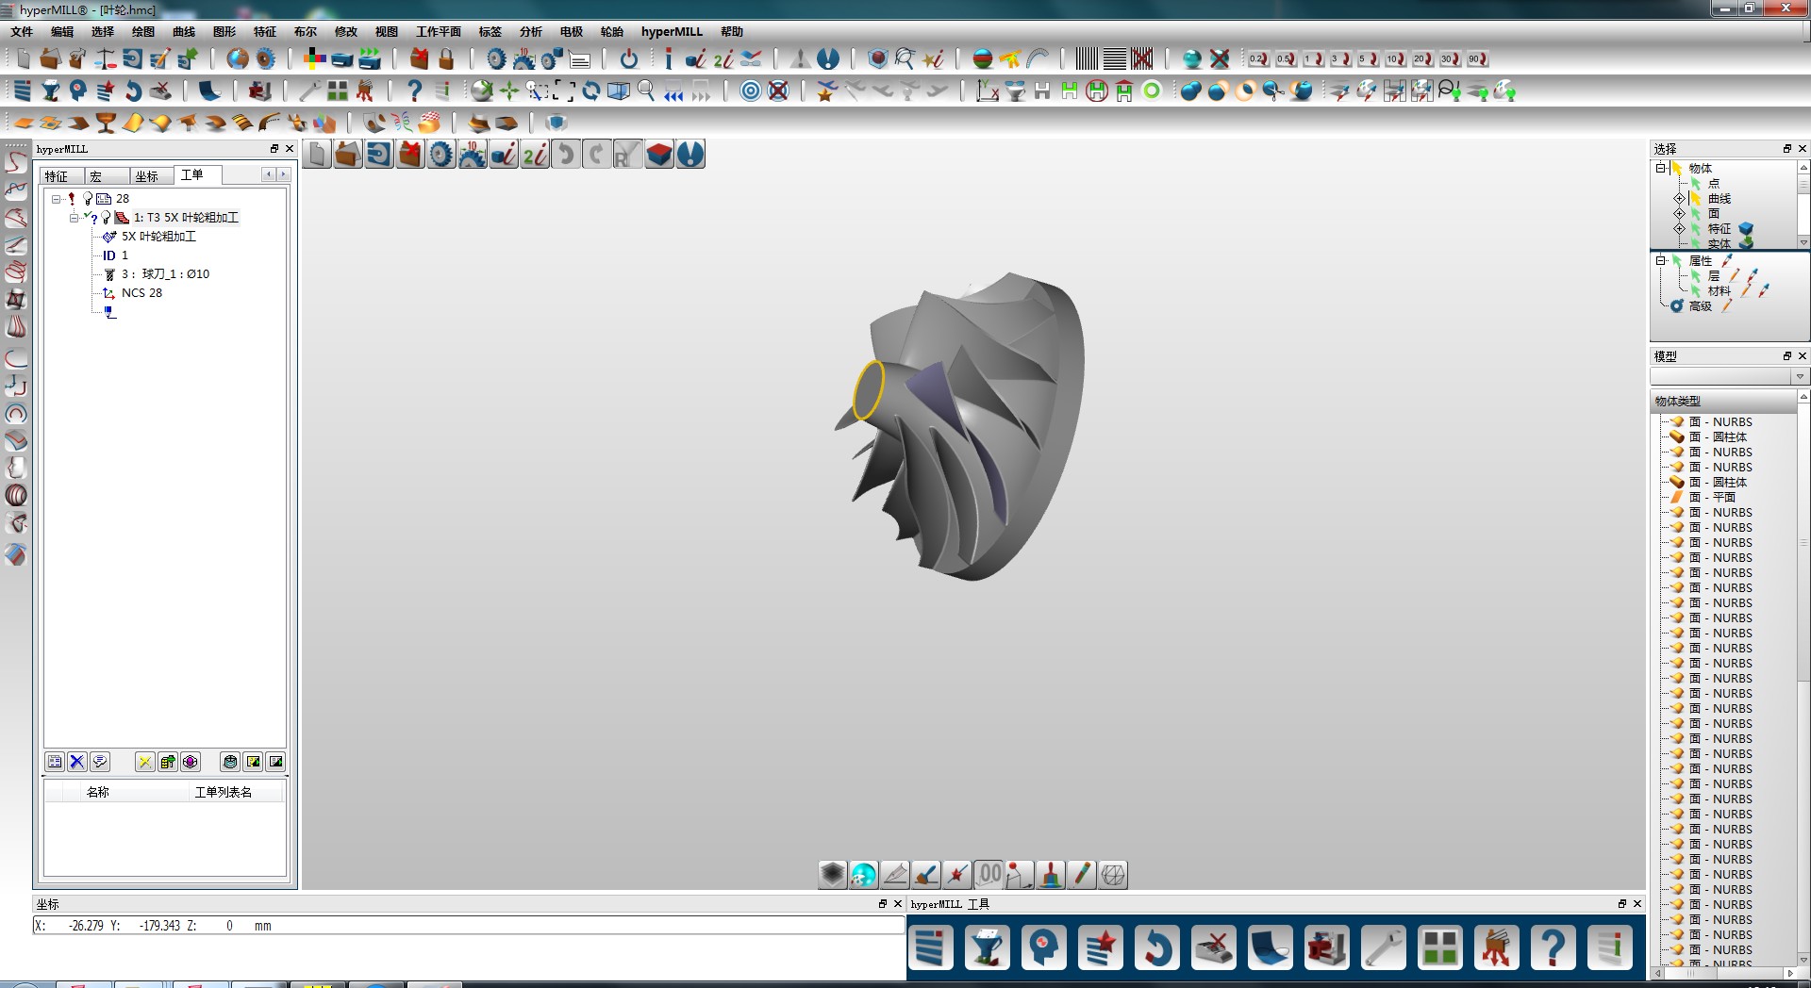Click the 曲线 row's diamond node marker
This screenshot has height=988, width=1811.
tap(1679, 199)
